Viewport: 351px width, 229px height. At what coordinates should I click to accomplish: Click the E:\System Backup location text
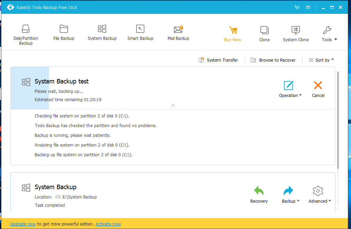(80, 197)
